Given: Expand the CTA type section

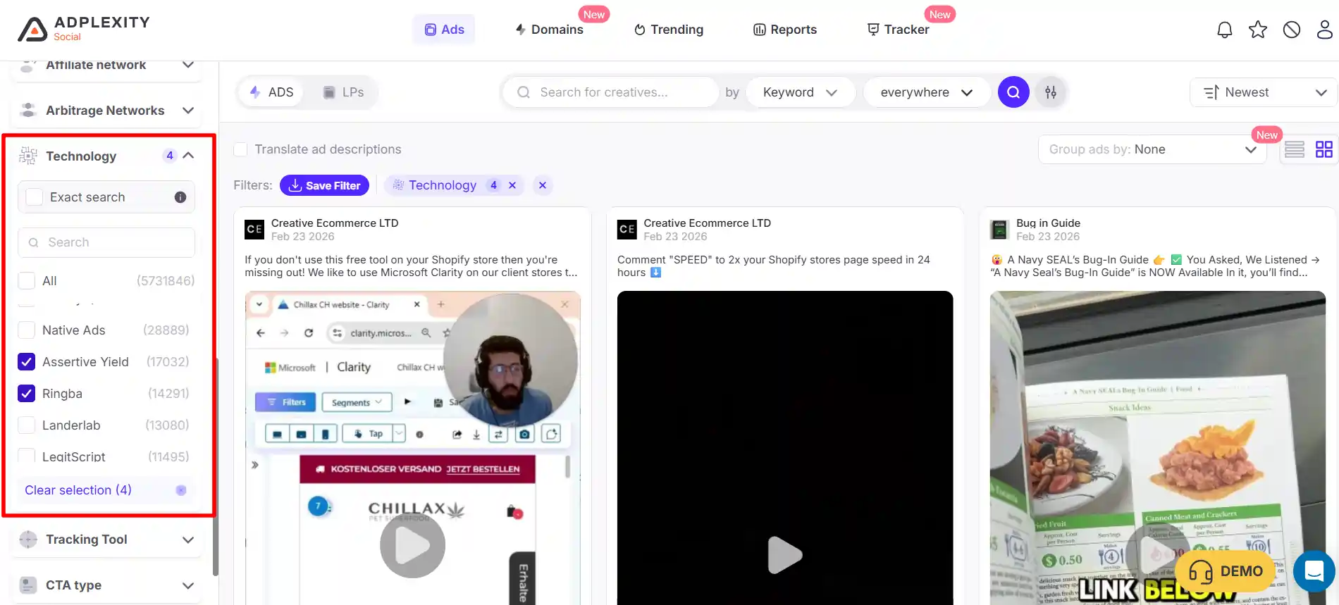Looking at the screenshot, I should [x=188, y=585].
